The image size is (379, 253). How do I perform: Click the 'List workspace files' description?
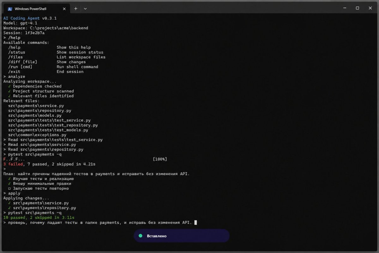[x=81, y=57]
